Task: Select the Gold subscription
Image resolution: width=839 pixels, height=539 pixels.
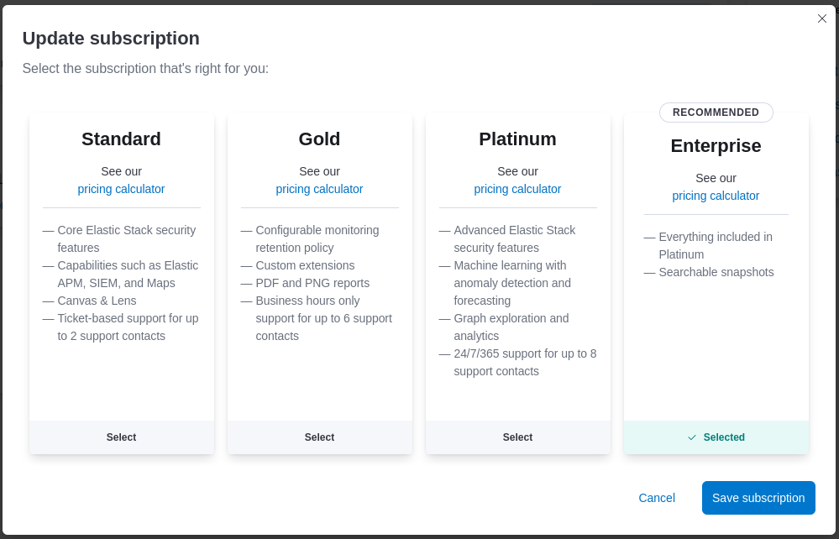Action: [319, 437]
